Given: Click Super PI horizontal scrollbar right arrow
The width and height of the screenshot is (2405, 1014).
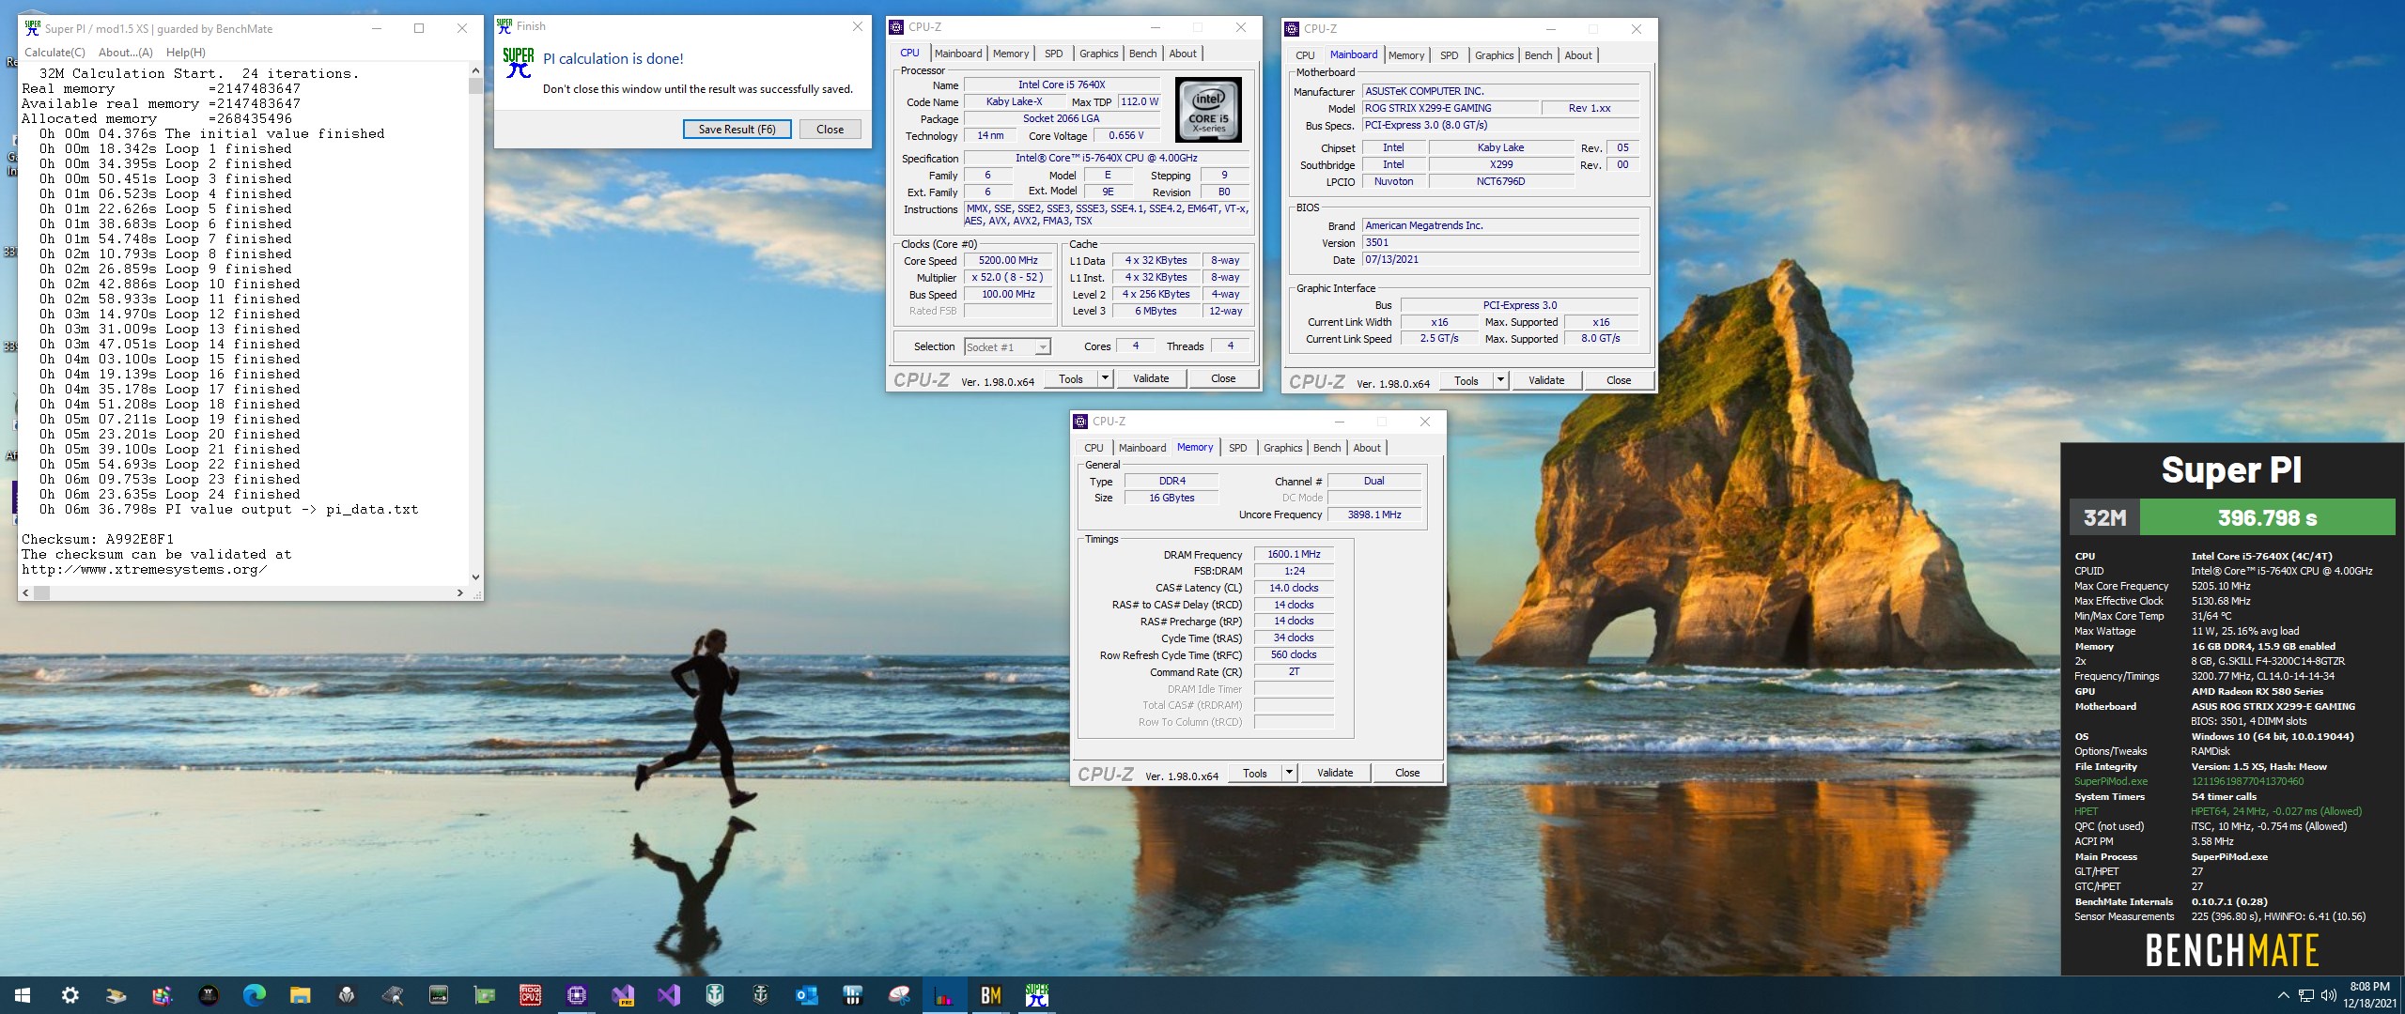Looking at the screenshot, I should 459,592.
